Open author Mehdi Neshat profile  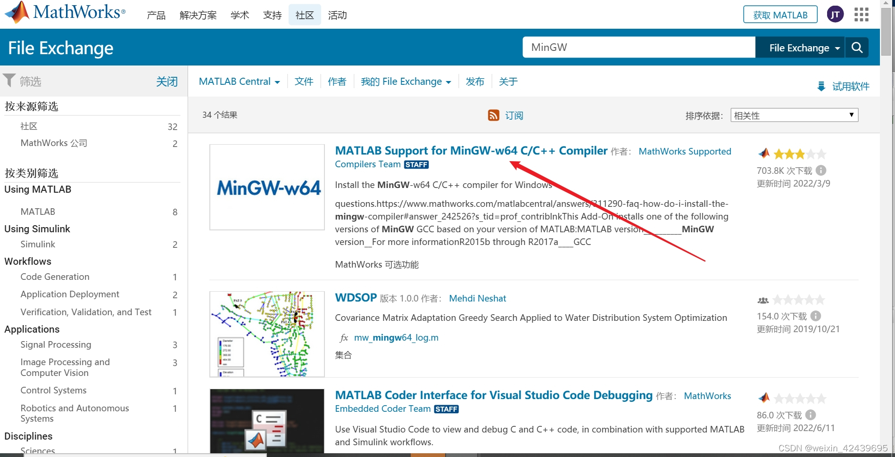click(x=477, y=298)
